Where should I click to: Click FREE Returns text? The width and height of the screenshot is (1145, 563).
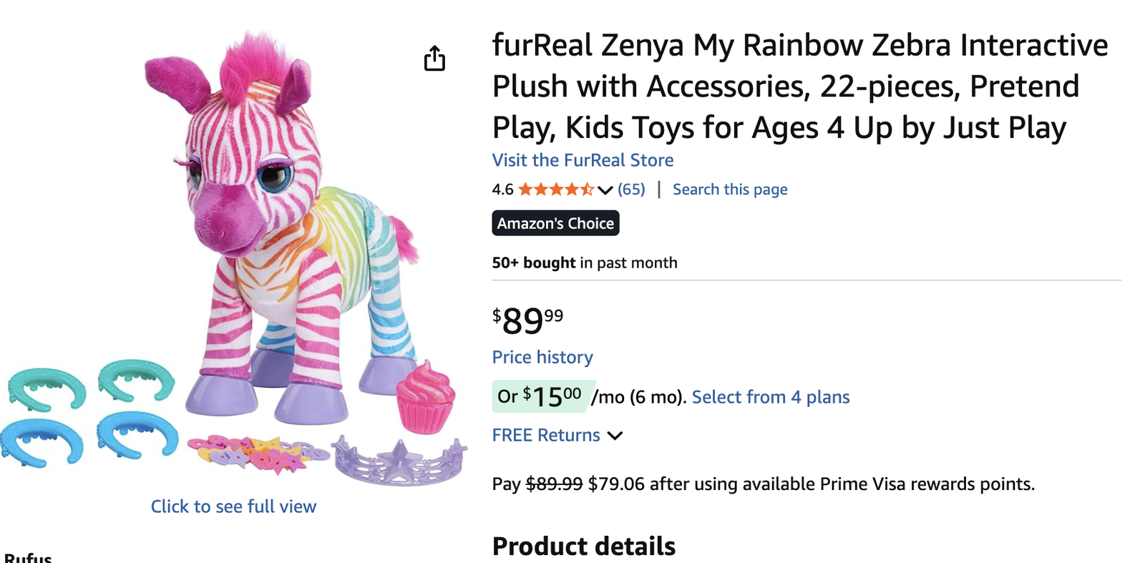click(x=546, y=435)
